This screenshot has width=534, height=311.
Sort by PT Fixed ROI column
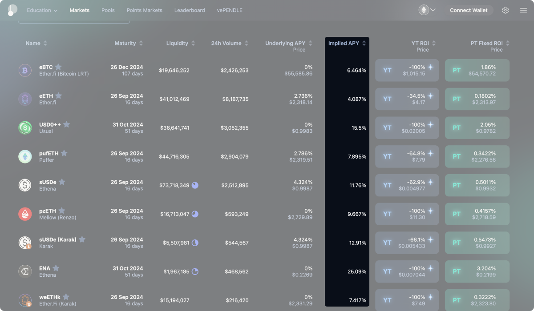click(490, 43)
